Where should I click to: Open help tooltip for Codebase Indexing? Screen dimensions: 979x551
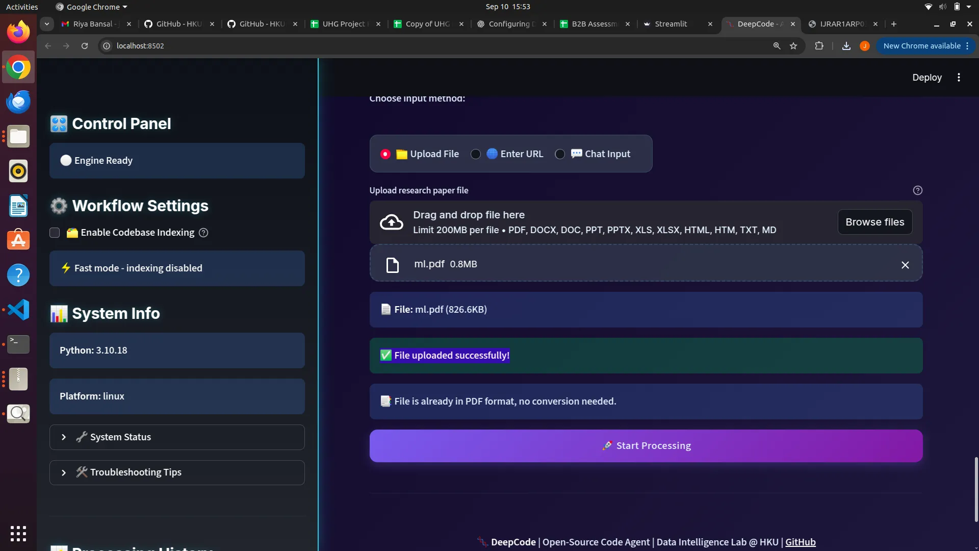pyautogui.click(x=203, y=233)
